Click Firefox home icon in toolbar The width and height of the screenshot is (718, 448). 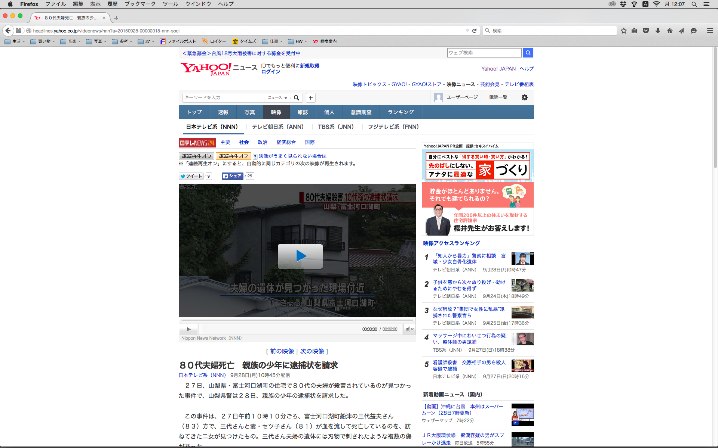click(x=669, y=31)
